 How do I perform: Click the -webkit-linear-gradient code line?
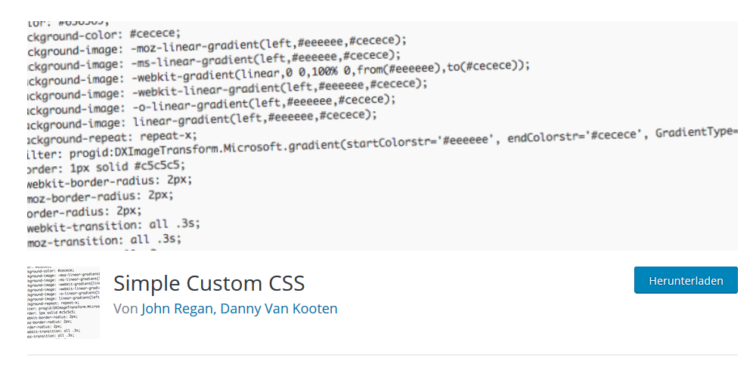[x=228, y=89]
